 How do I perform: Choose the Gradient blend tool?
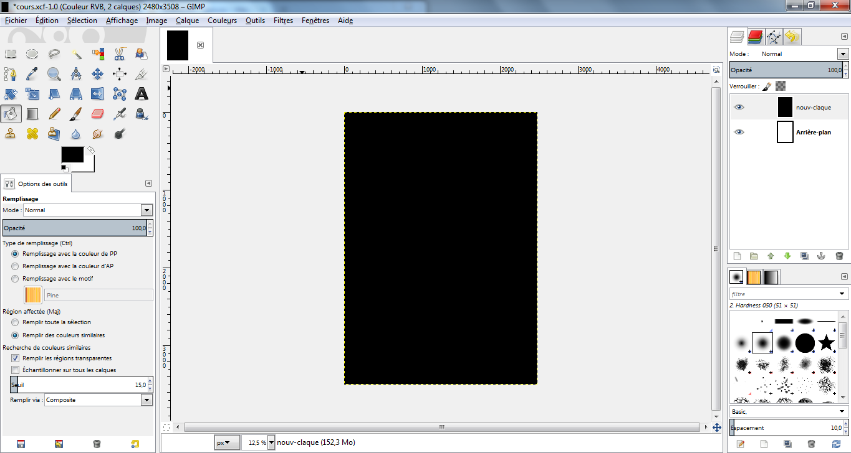click(32, 114)
